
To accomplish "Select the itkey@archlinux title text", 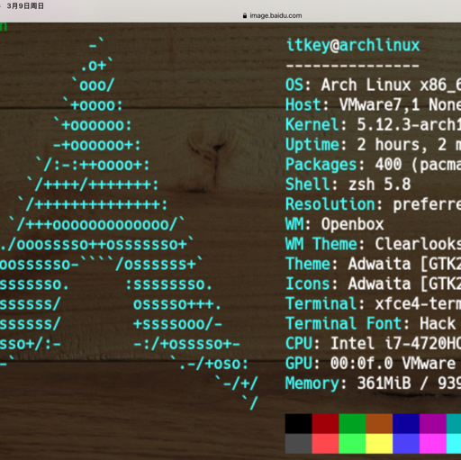I will click(353, 45).
